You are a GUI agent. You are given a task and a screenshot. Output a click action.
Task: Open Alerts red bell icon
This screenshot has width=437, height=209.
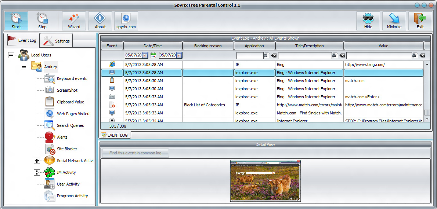coord(50,137)
